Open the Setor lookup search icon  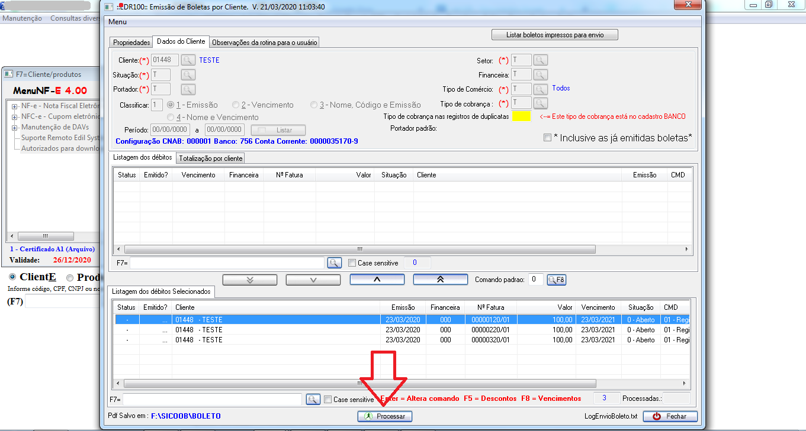point(540,60)
